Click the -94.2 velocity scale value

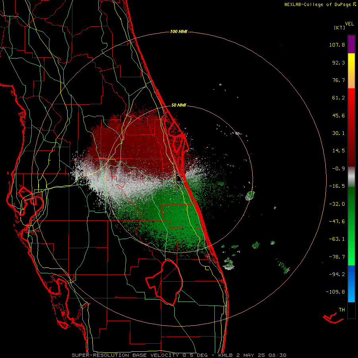click(337, 274)
